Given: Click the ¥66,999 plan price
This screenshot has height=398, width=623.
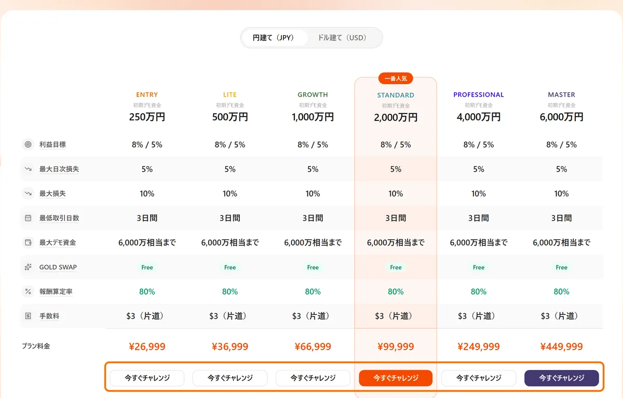Looking at the screenshot, I should [x=313, y=347].
